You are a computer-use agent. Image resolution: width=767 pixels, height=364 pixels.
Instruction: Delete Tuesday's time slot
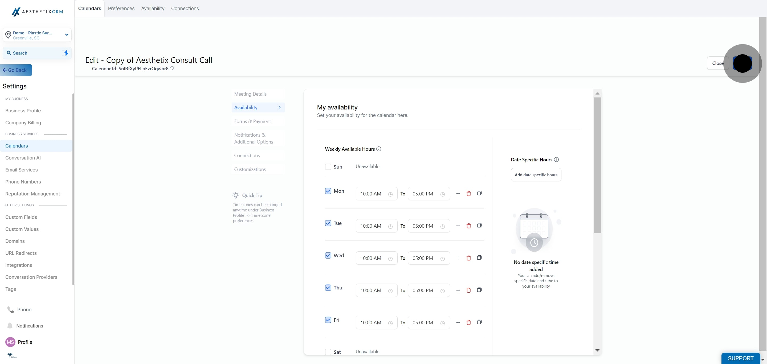tap(469, 226)
